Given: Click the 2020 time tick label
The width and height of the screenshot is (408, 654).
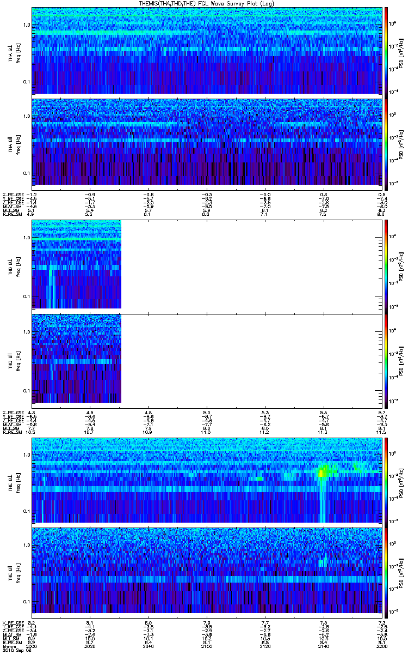Looking at the screenshot, I should pos(90,646).
